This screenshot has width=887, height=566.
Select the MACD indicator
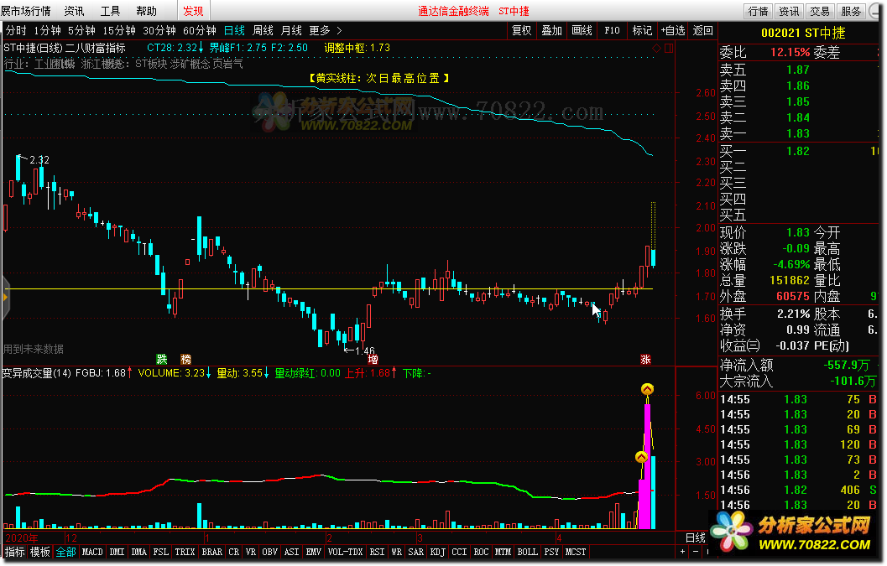pos(92,552)
